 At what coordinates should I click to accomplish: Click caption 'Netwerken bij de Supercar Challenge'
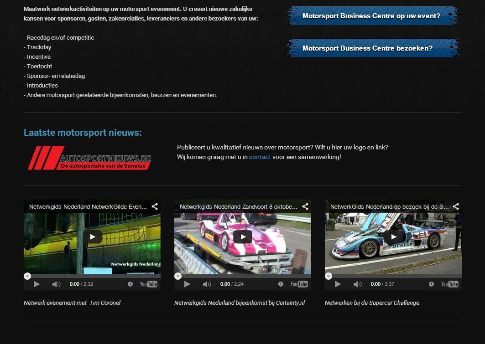coord(372,303)
